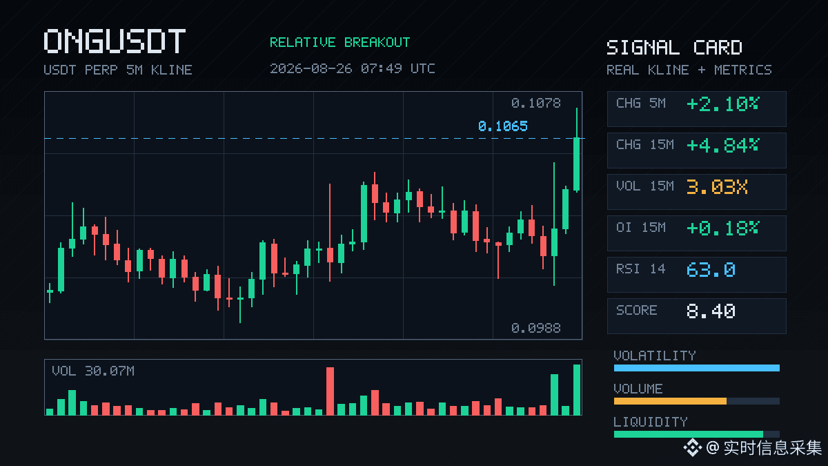828x466 pixels.
Task: Click the REAL KLINE + METRICS subtitle
Action: 689,70
